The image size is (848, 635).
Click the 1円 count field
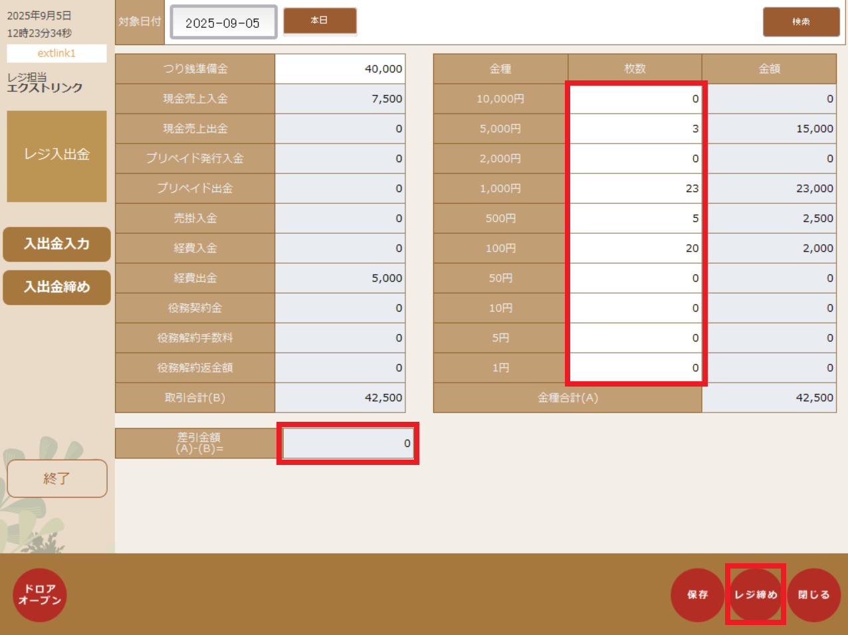(635, 368)
